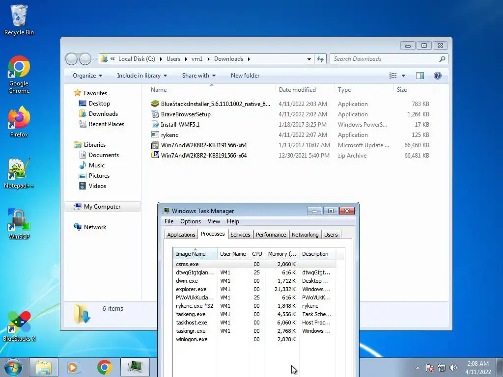Click Local Disk (C:) breadcrumb
This screenshot has height=377, width=503.
137,59
